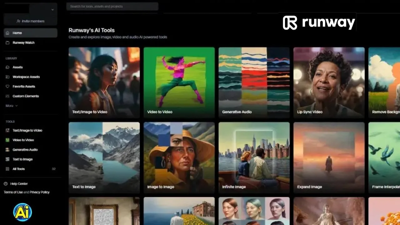This screenshot has height=225, width=400.
Task: Open the Privacy Policy link
Action: tap(40, 192)
